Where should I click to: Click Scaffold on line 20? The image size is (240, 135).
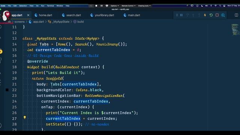point(54,78)
